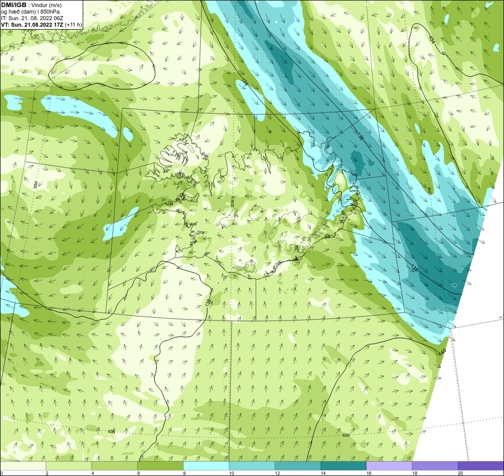The image size is (504, 476).
Task: Click the "VT: Sun. 21.08.2022 17Z (+11 h)" line
Action: point(41,25)
